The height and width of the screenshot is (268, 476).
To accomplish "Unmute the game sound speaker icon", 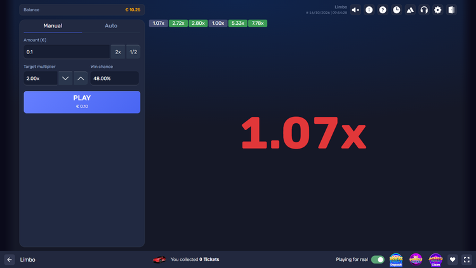I will (x=355, y=10).
